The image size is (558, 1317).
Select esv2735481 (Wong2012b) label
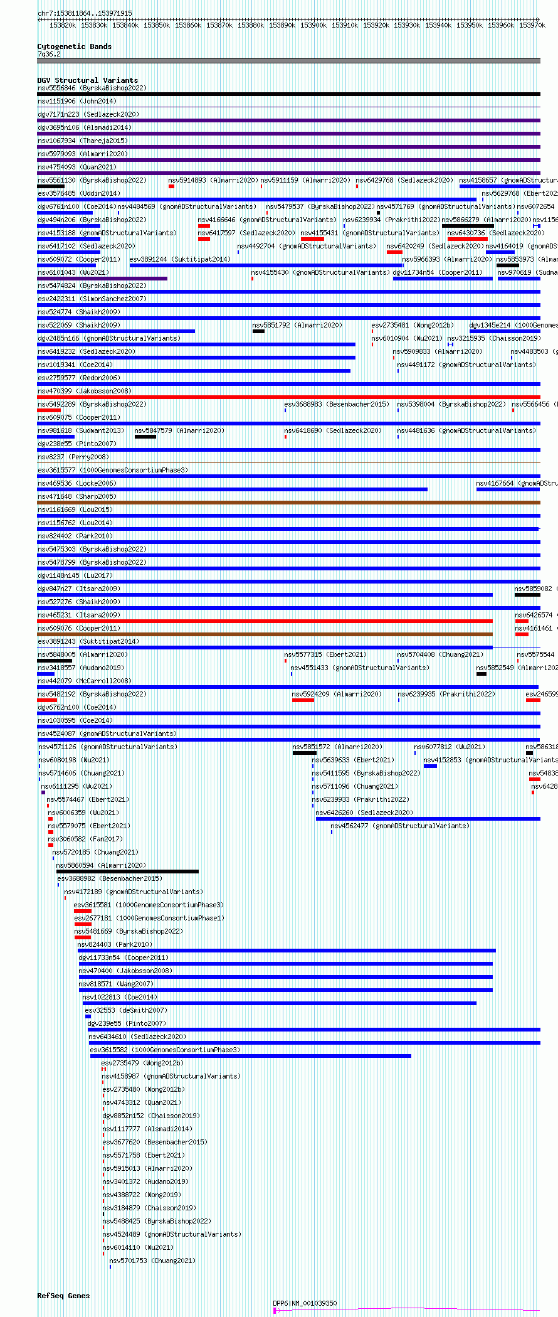pos(413,325)
